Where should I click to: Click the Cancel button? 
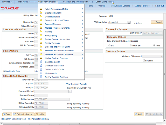pos(157,22)
